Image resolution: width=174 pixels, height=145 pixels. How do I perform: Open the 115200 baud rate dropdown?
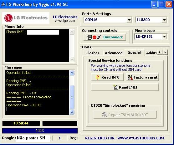tap(164, 20)
